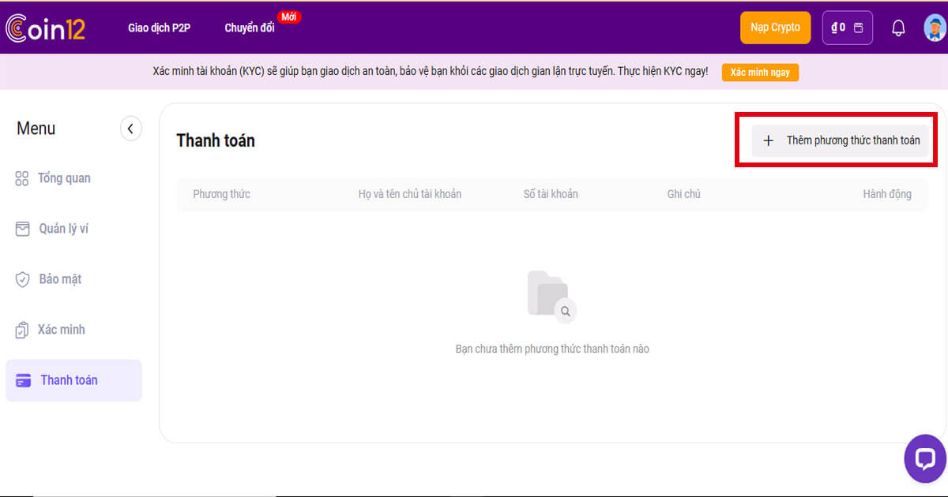Click the Tổng quan grid icon
Image resolution: width=948 pixels, height=497 pixels.
pos(22,178)
